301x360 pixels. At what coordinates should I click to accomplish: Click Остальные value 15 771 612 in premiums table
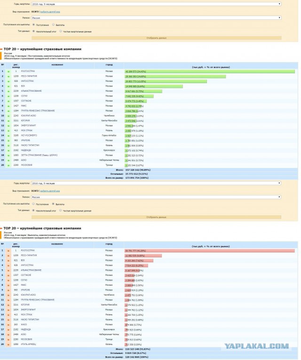136,174
